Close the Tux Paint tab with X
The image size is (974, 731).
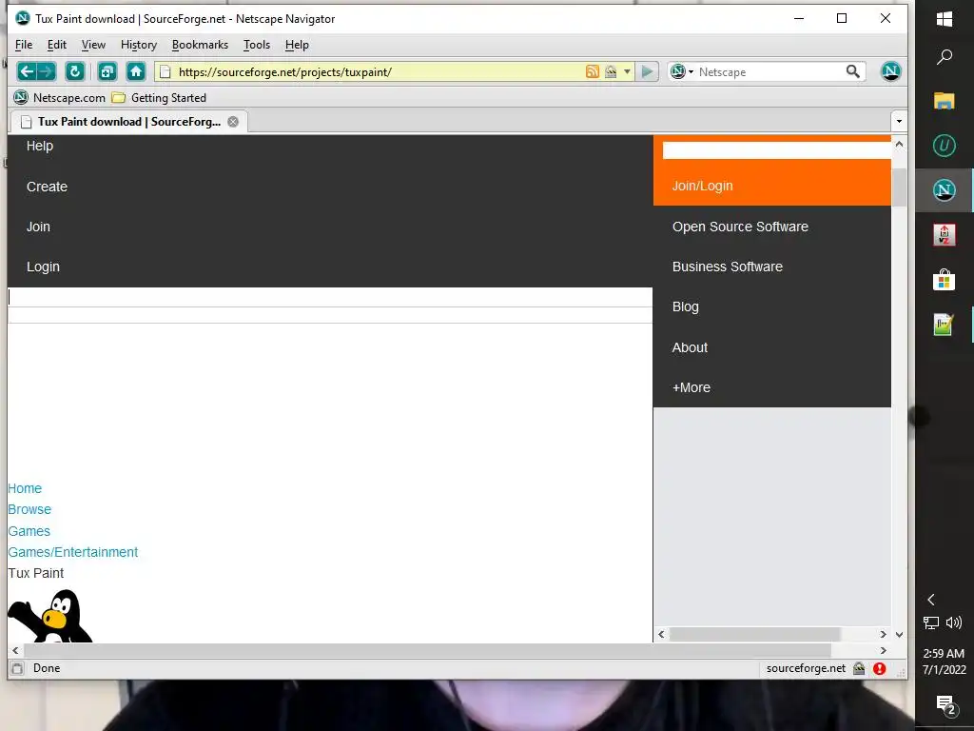click(x=233, y=122)
